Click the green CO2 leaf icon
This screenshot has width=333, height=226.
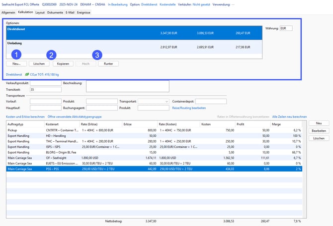click(28, 74)
